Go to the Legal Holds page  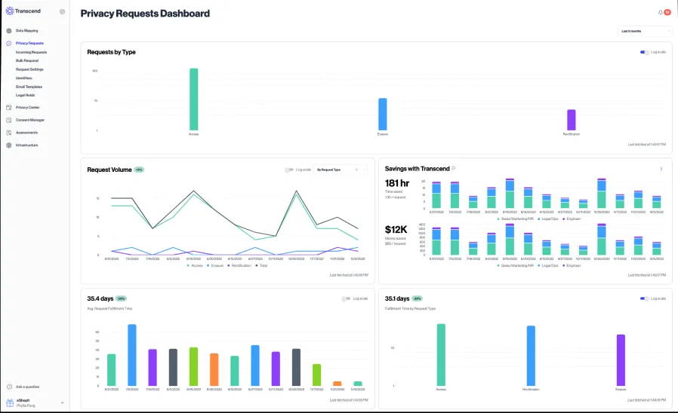25,95
